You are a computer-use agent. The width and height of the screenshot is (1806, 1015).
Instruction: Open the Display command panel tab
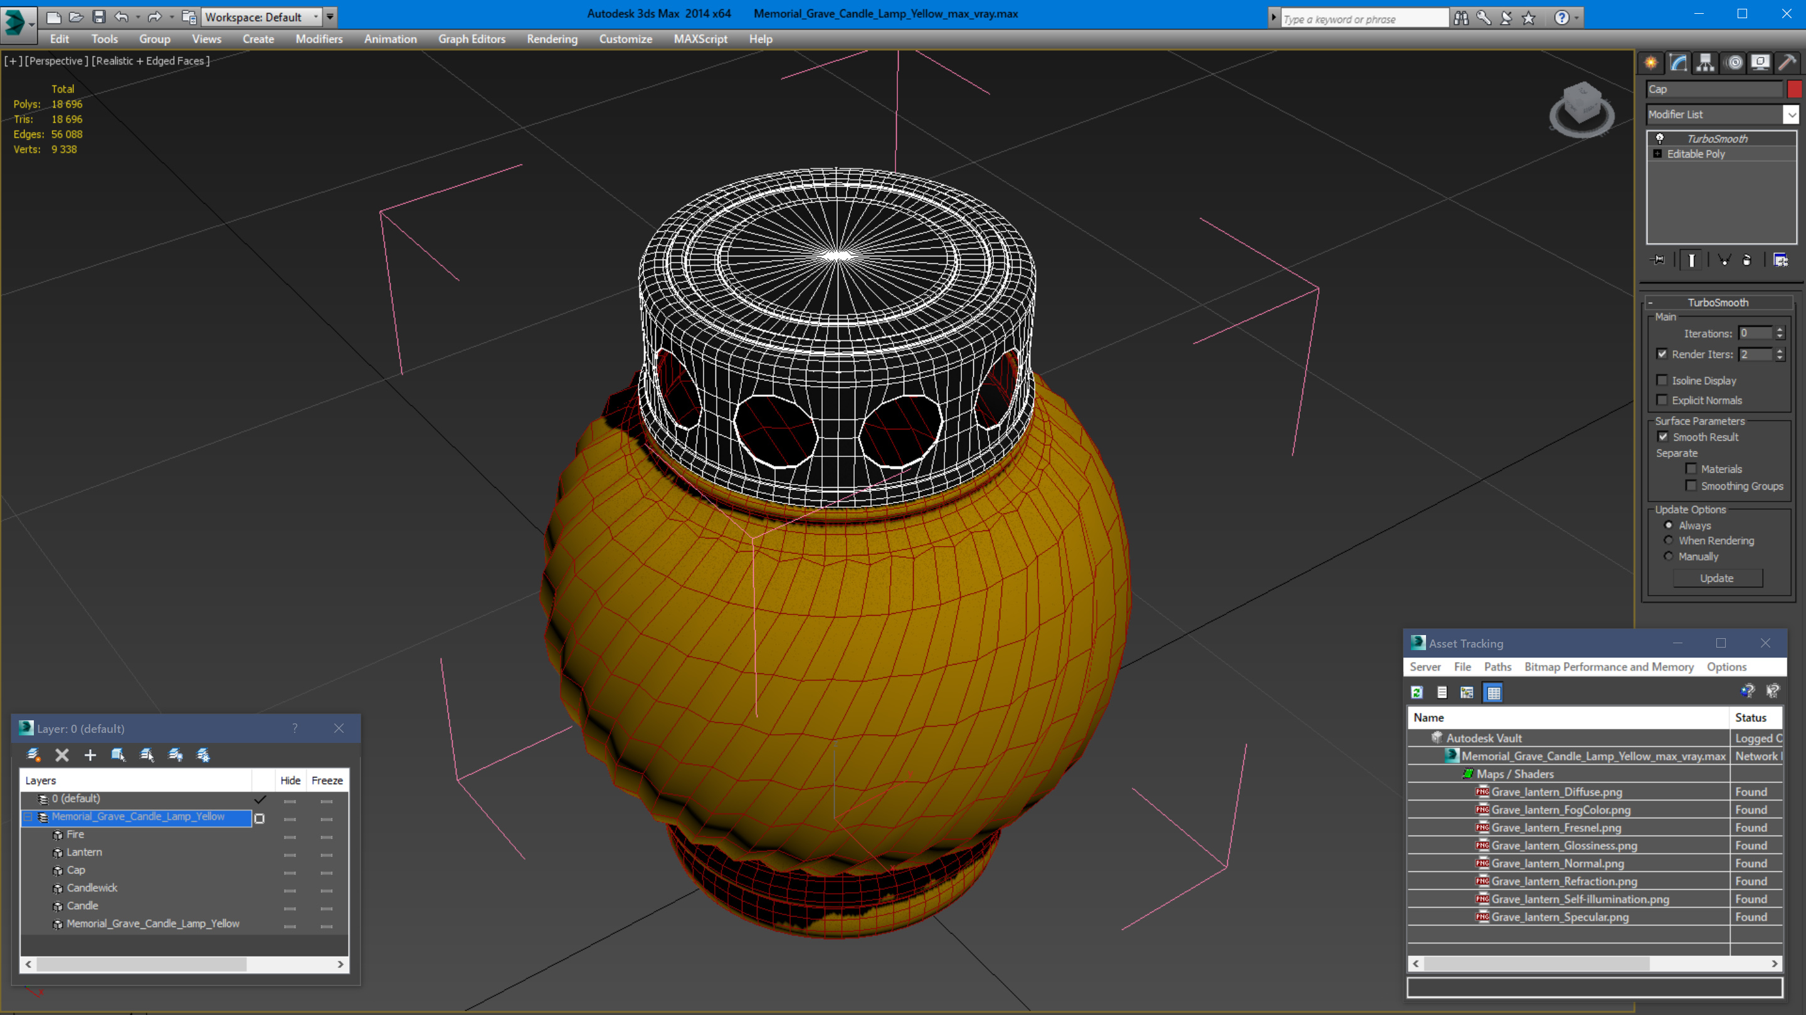tap(1760, 63)
